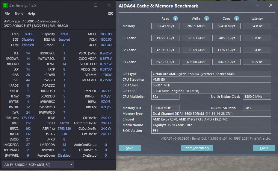This screenshot has width=278, height=171.
Task: Click the VSOC (SVI2) value 0,9625V
Action: [106, 53]
